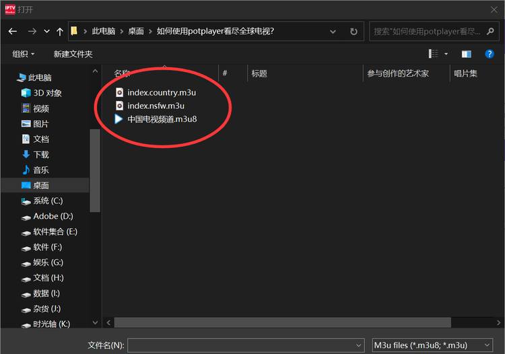This screenshot has width=505, height=354.
Task: Click 新建文件夹 button
Action: click(x=73, y=54)
